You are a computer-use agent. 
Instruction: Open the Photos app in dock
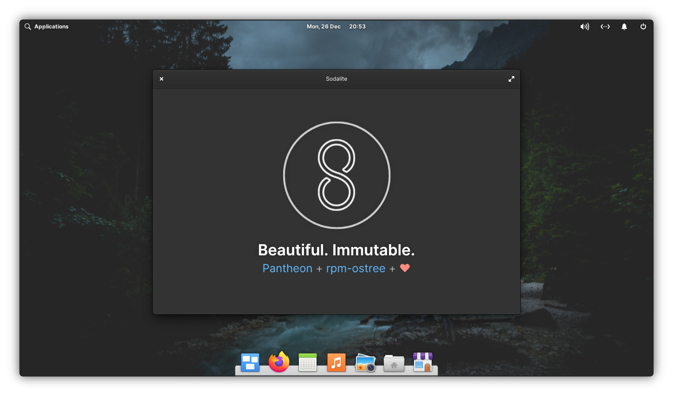click(365, 363)
